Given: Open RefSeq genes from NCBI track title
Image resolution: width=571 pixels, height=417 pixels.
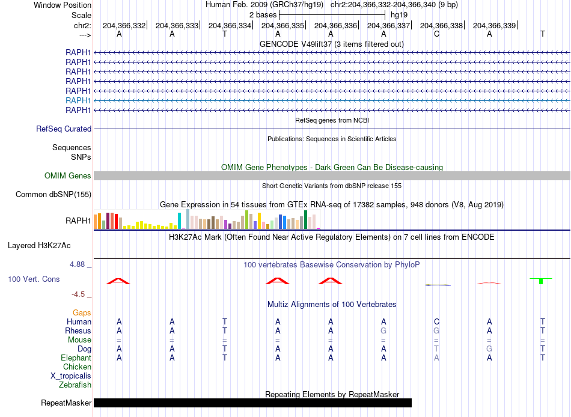Looking at the screenshot, I should (x=332, y=120).
